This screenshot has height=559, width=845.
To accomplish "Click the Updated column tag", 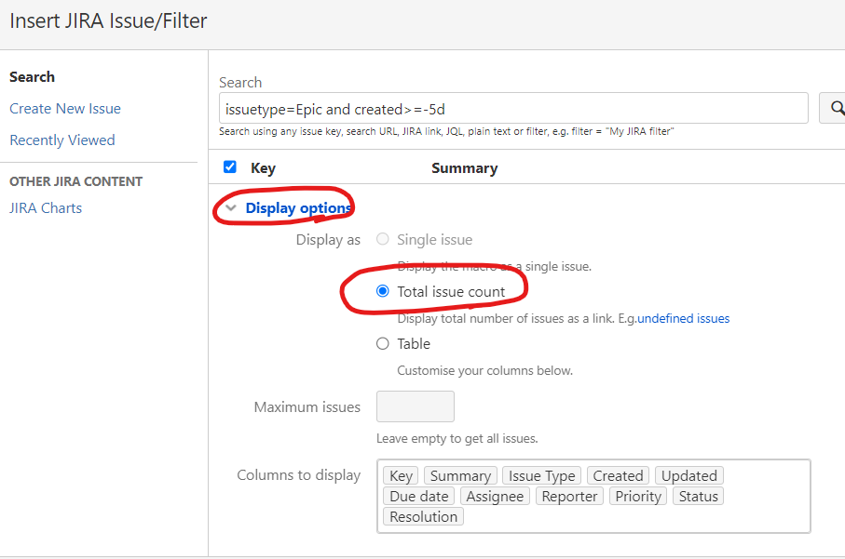I will [689, 475].
